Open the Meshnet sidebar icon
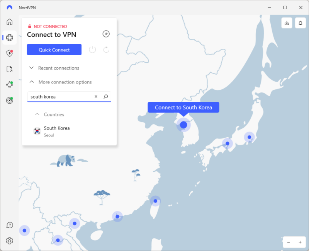The image size is (309, 251). point(9,85)
